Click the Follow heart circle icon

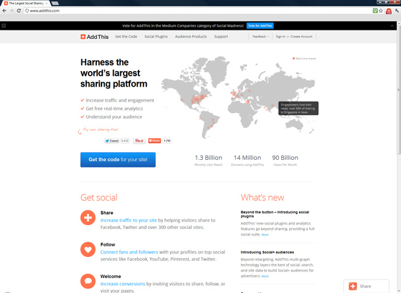pyautogui.click(x=88, y=249)
